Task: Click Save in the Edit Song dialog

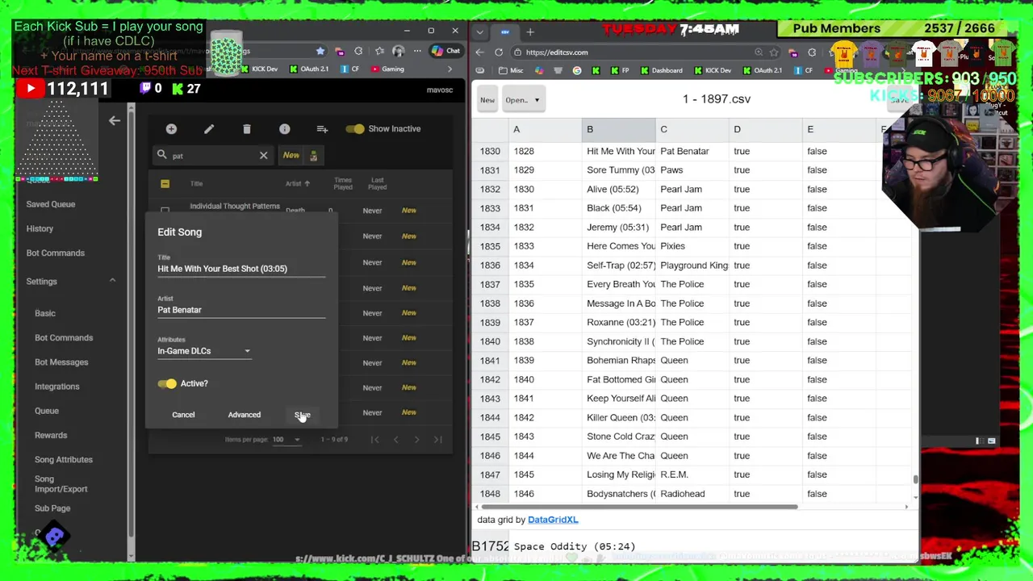Action: [302, 415]
